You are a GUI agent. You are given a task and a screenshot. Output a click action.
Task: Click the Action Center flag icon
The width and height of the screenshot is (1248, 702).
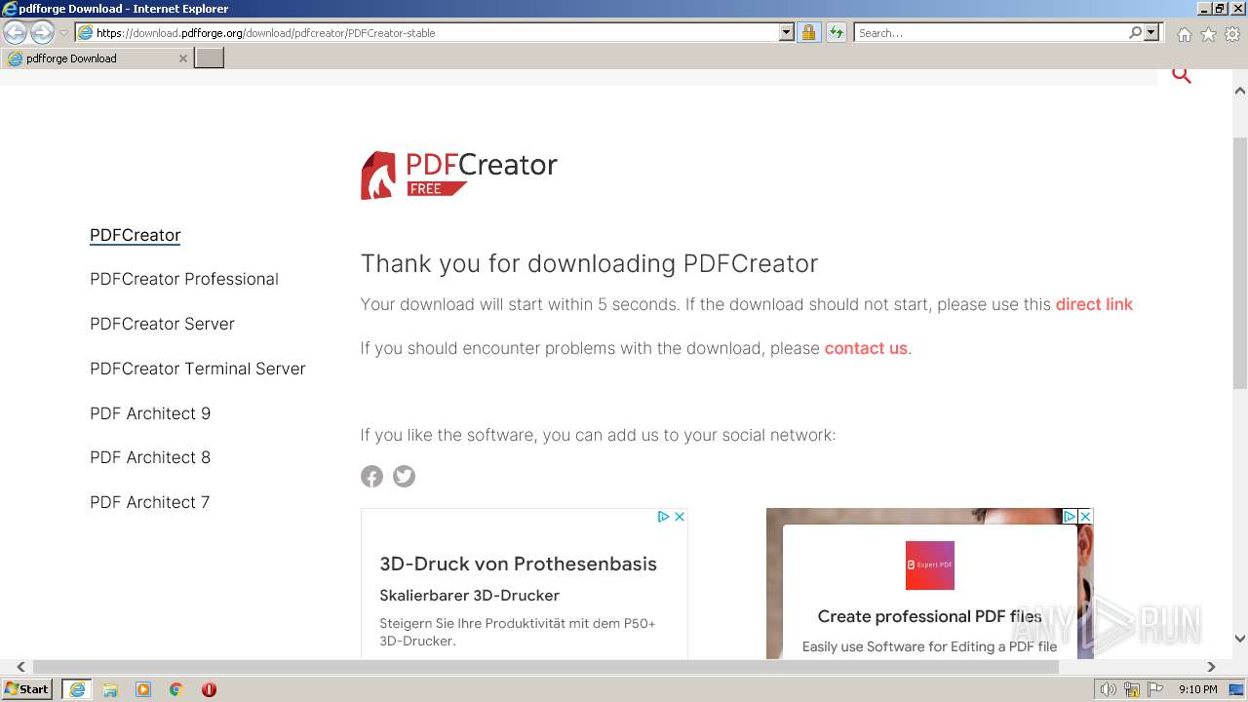1155,689
